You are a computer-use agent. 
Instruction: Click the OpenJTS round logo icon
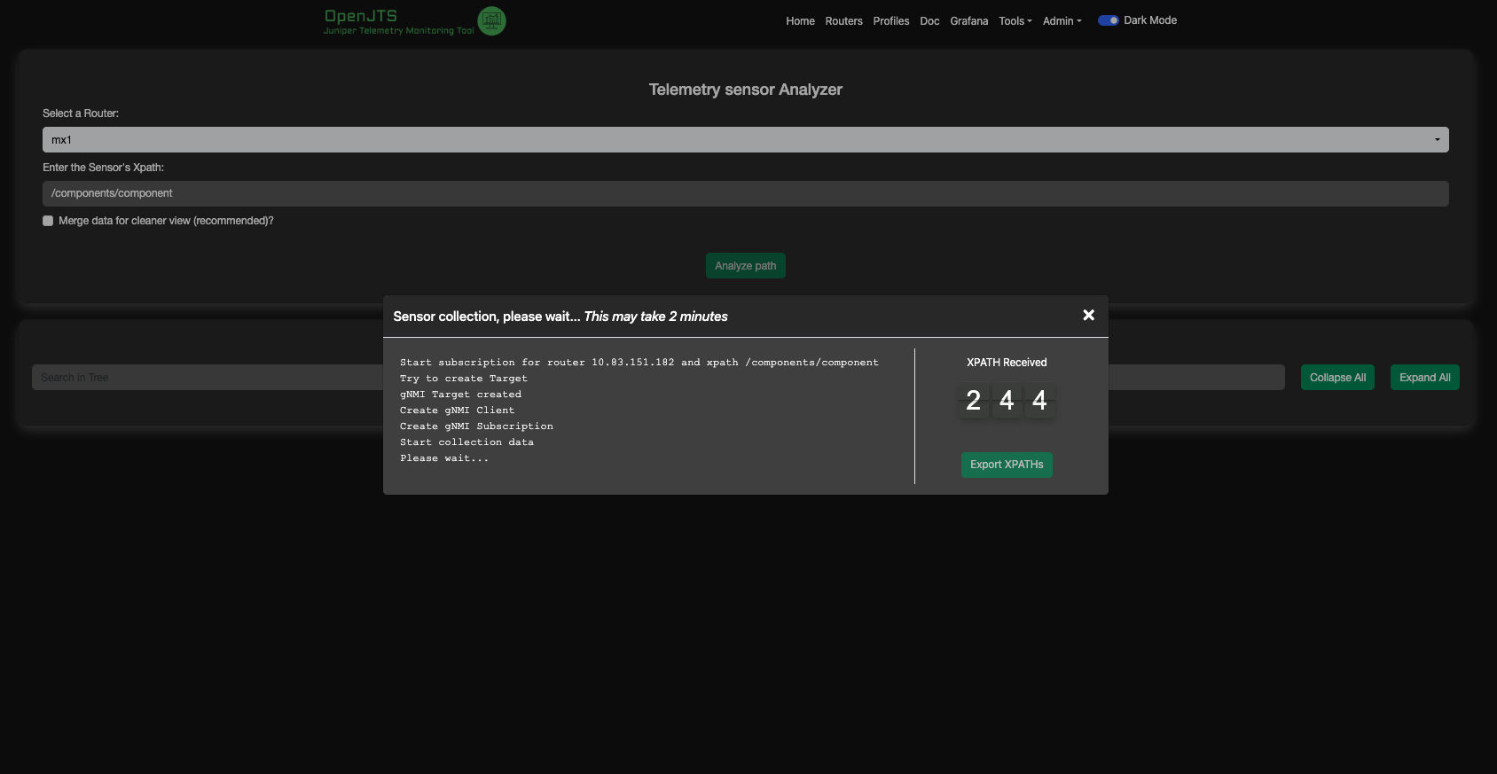pos(491,20)
